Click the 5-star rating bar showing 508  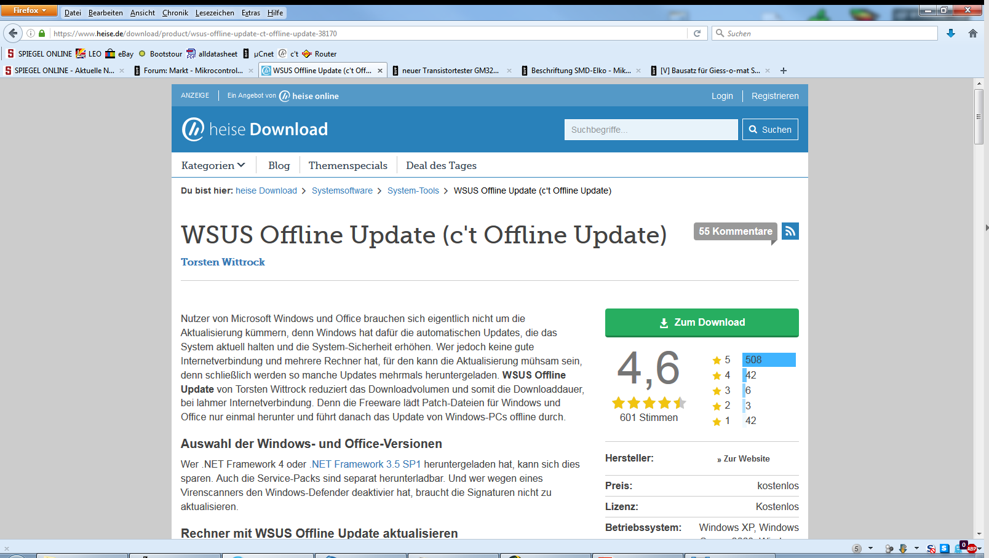point(769,360)
